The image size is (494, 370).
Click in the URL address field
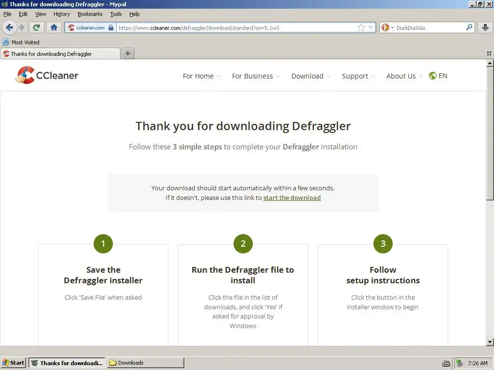pos(236,27)
